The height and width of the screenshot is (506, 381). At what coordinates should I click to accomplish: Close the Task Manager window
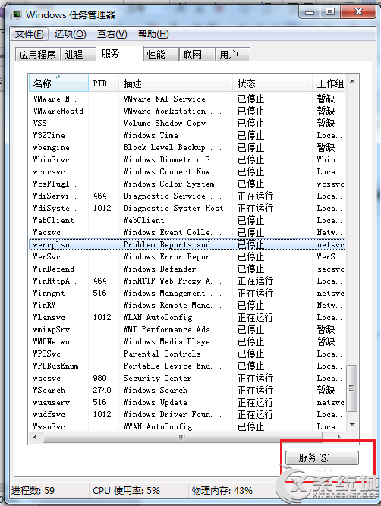(x=358, y=12)
